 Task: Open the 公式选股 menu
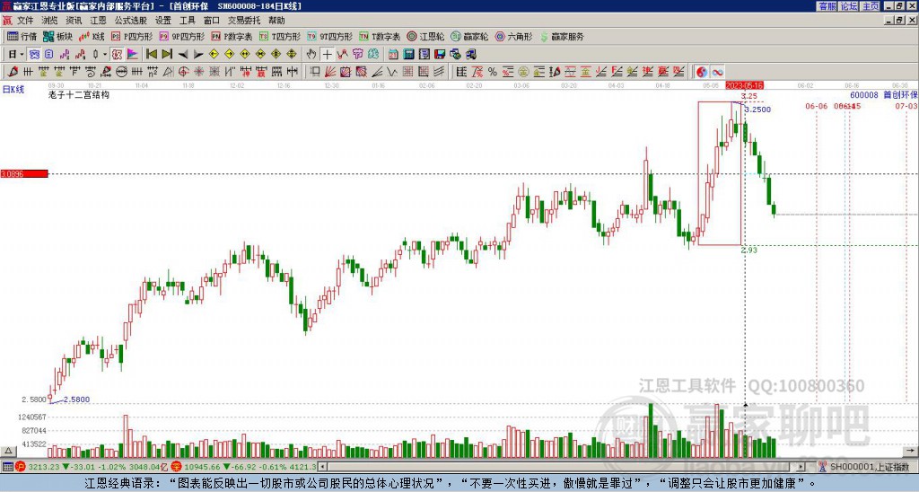[131, 21]
